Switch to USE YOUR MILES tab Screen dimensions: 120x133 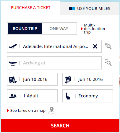tap(90, 9)
